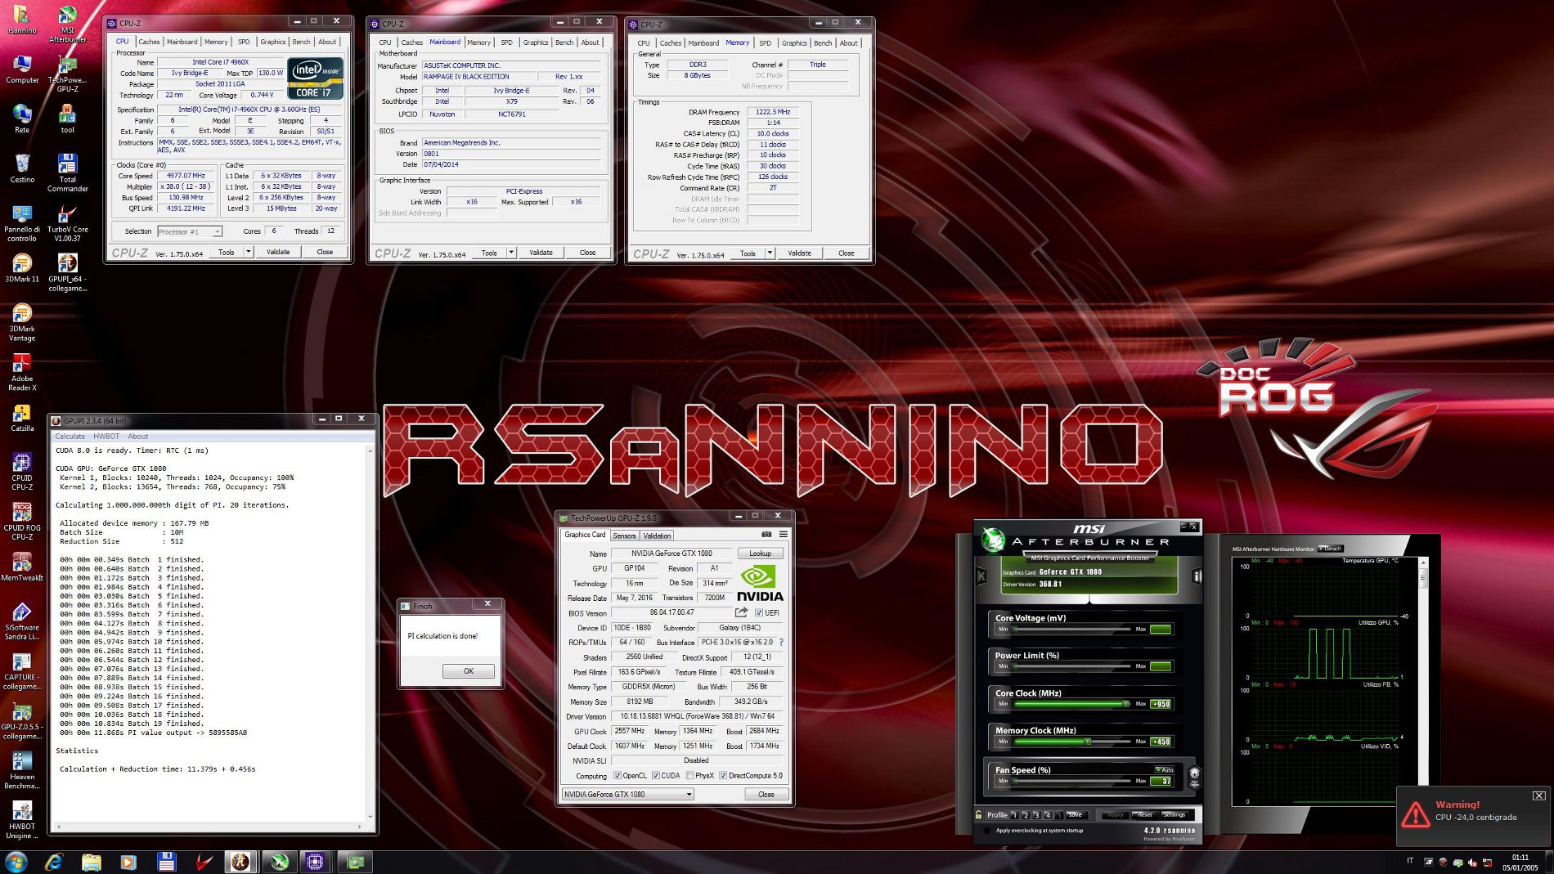
Task: Open the Calculate menu in GPUPI
Action: point(70,436)
